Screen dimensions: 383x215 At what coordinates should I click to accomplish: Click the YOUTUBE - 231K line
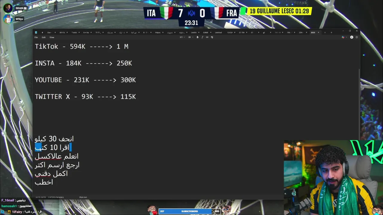pyautogui.click(x=85, y=80)
